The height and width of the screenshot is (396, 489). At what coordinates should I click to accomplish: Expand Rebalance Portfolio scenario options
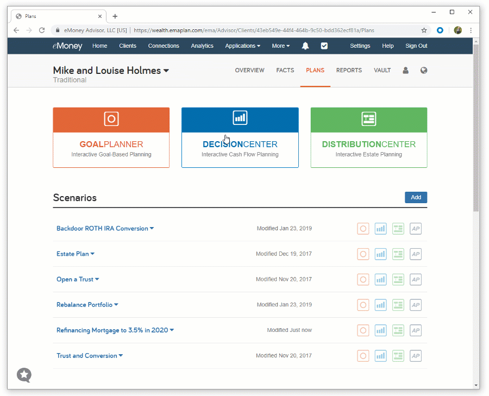(x=116, y=305)
